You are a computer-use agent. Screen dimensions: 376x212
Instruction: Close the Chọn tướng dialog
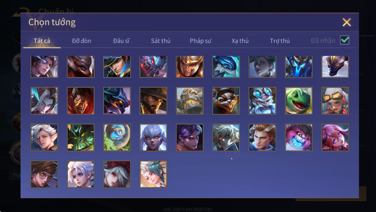click(347, 23)
